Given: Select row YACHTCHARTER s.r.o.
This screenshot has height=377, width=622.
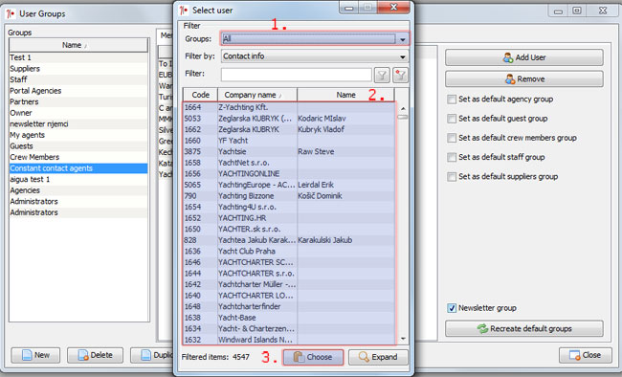Looking at the screenshot, I should coord(289,274).
